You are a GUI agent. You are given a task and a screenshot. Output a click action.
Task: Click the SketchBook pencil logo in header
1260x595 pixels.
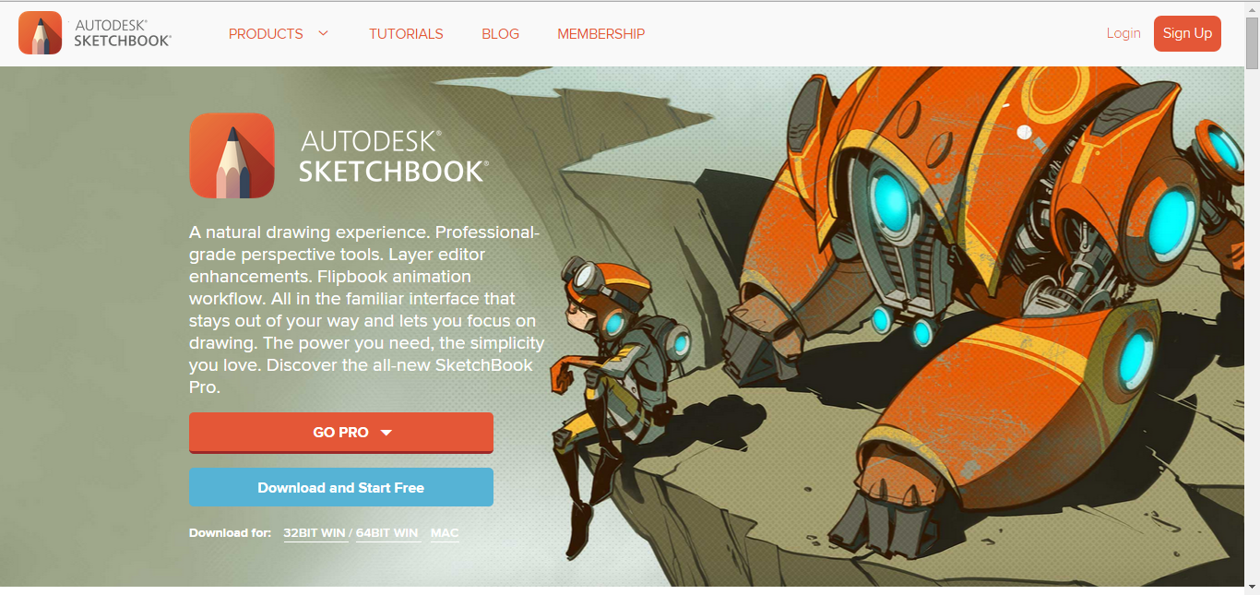(40, 33)
